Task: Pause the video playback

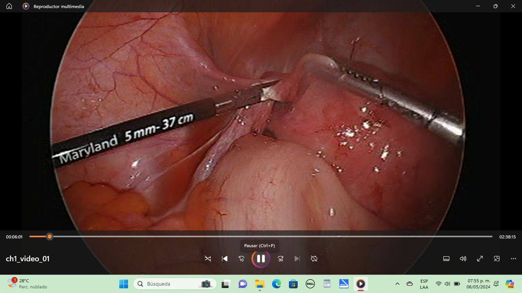Action: [x=261, y=259]
